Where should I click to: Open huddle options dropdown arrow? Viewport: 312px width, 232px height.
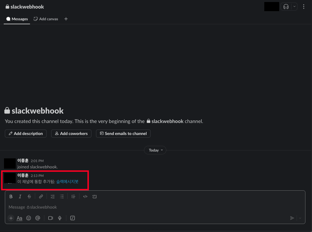point(294,7)
